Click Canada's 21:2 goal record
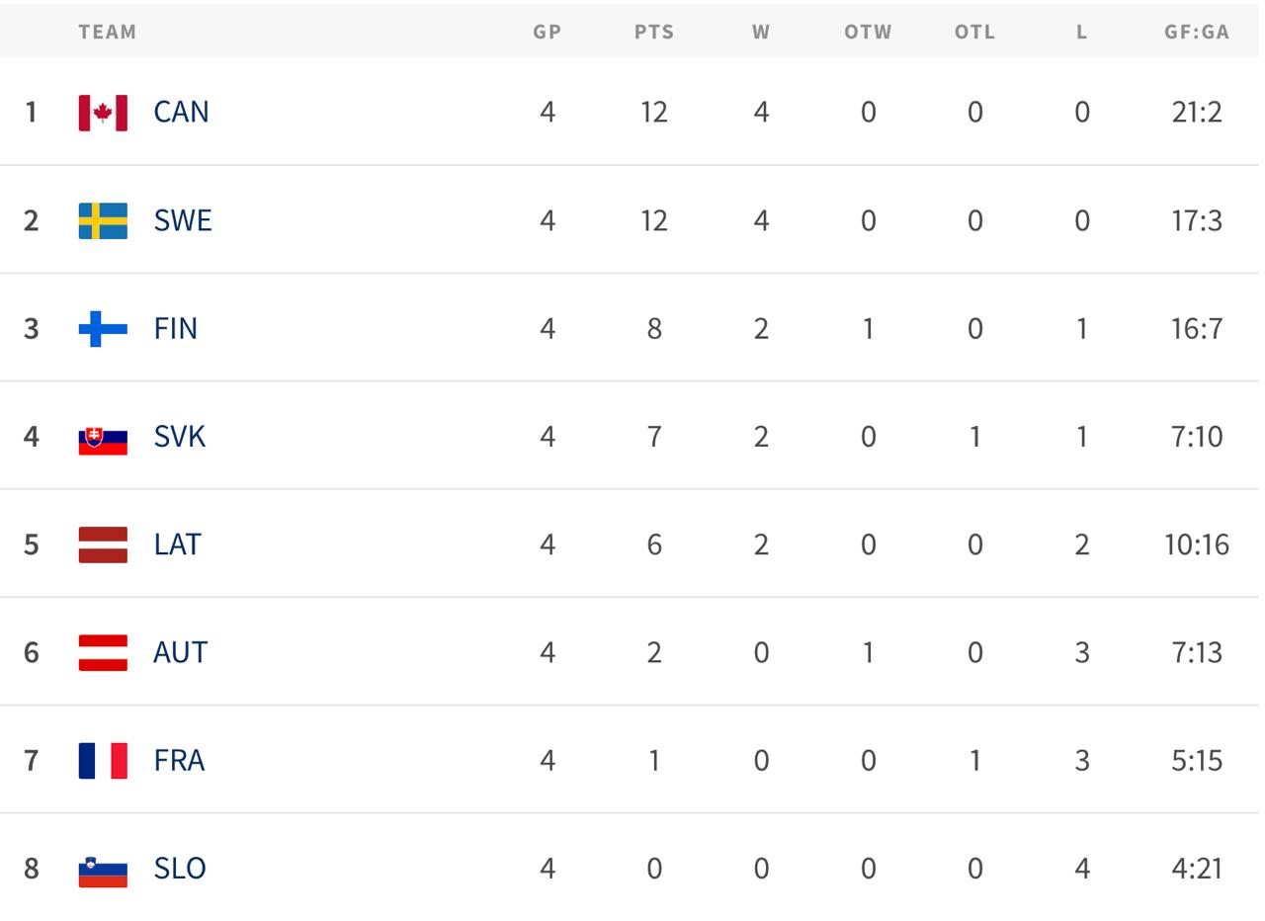This screenshot has height=921, width=1265. [1196, 112]
